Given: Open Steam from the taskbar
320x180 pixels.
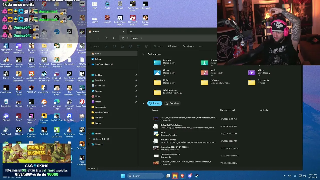Looking at the screenshot, I should coord(197,176).
